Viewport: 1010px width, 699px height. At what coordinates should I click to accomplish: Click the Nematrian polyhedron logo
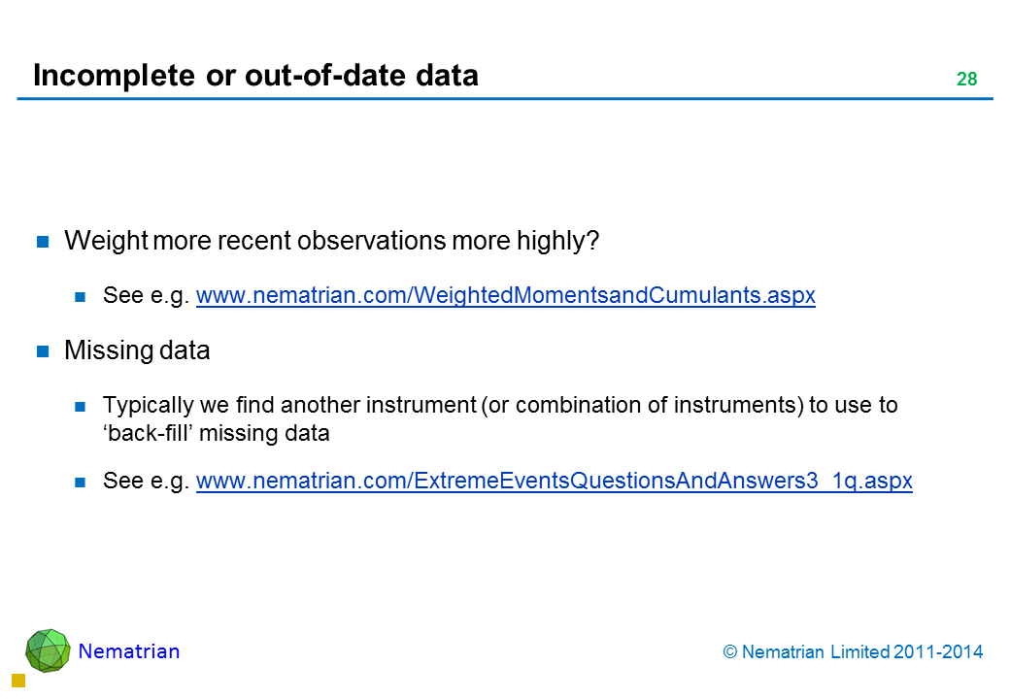point(48,650)
